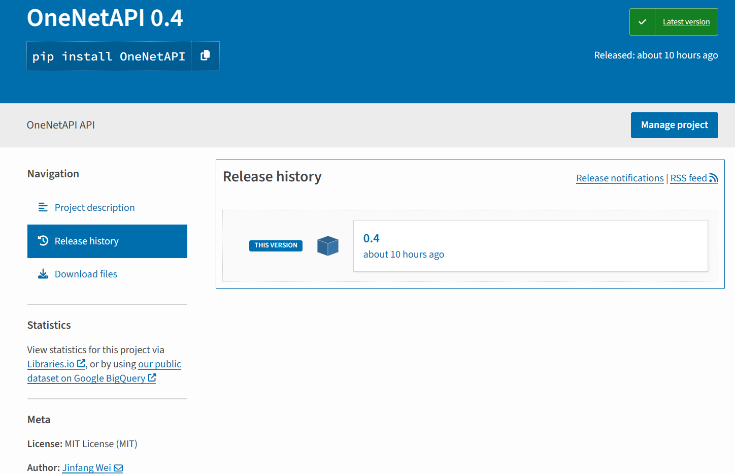The width and height of the screenshot is (735, 474).
Task: Click the Project description lines icon
Action: (43, 207)
